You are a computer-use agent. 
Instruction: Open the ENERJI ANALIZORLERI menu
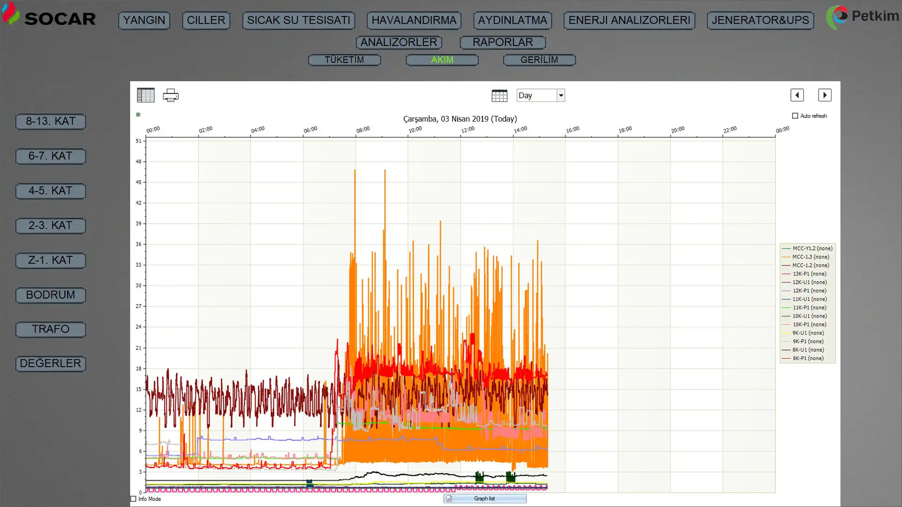pos(629,20)
